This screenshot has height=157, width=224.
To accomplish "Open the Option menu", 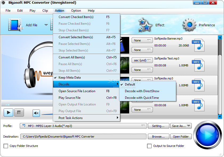I will 76,11.
